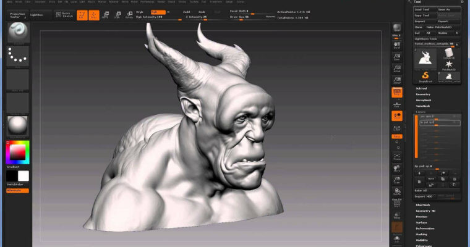This screenshot has width=470, height=247.
Task: Open the empty alpha selector slot
Action: pyautogui.click(x=18, y=80)
